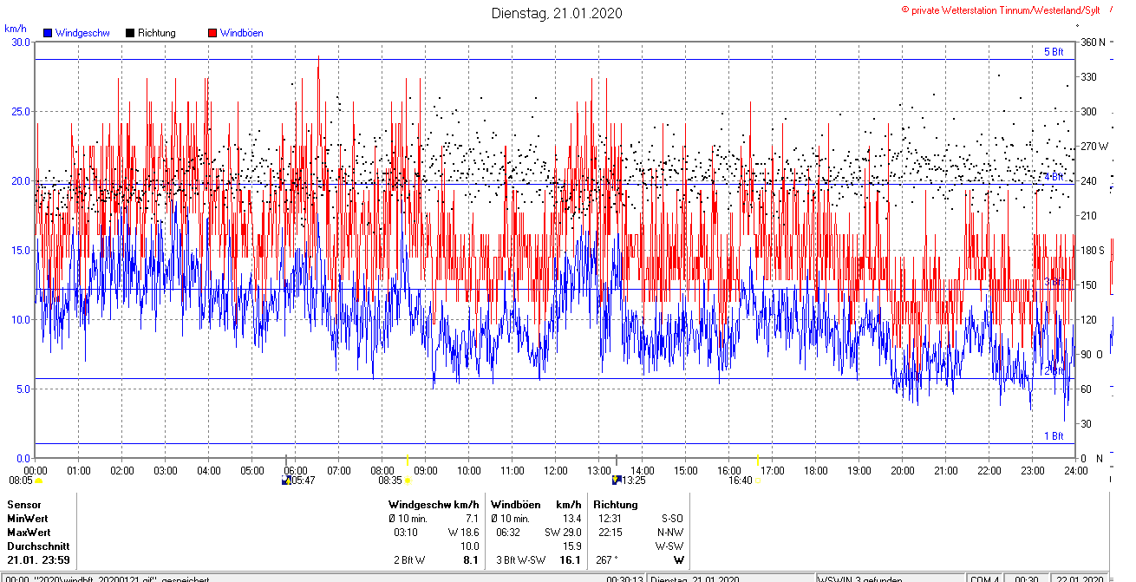Click the max gust value SW 29.0
Screen dimensions: 1136x582
(564, 533)
